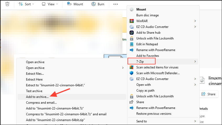Click the antivirus scan icon
222x125 pixels.
[132, 67]
